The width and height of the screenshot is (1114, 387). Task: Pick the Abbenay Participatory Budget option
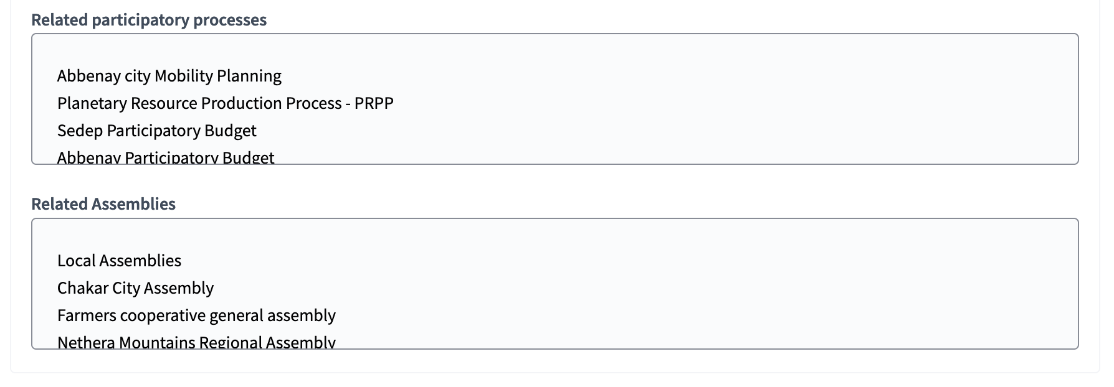pos(166,157)
